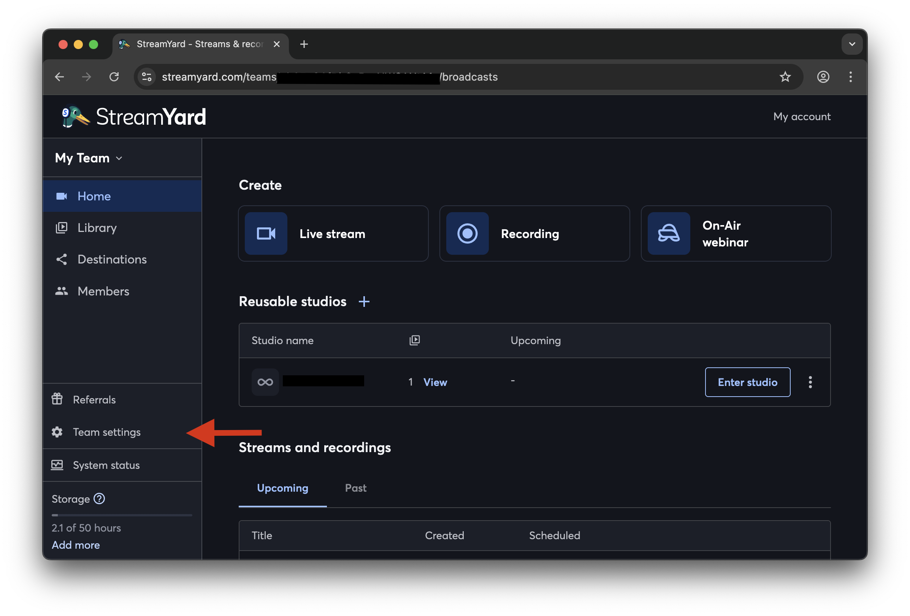This screenshot has height=616, width=910.
Task: Click the Upcoming column header in studios
Action: 535,340
